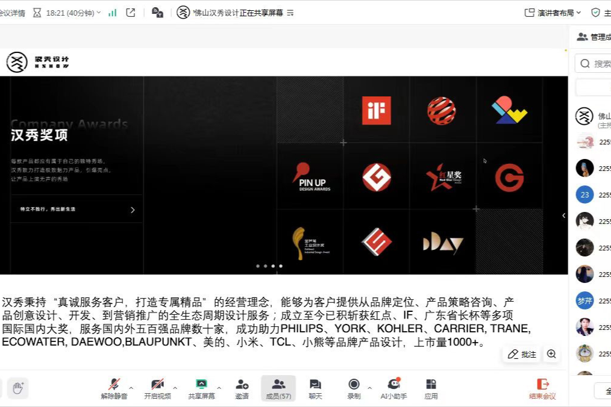Expand the video options arrow beside 开启视频
Viewport: 611px width, 407px height.
tap(175, 388)
